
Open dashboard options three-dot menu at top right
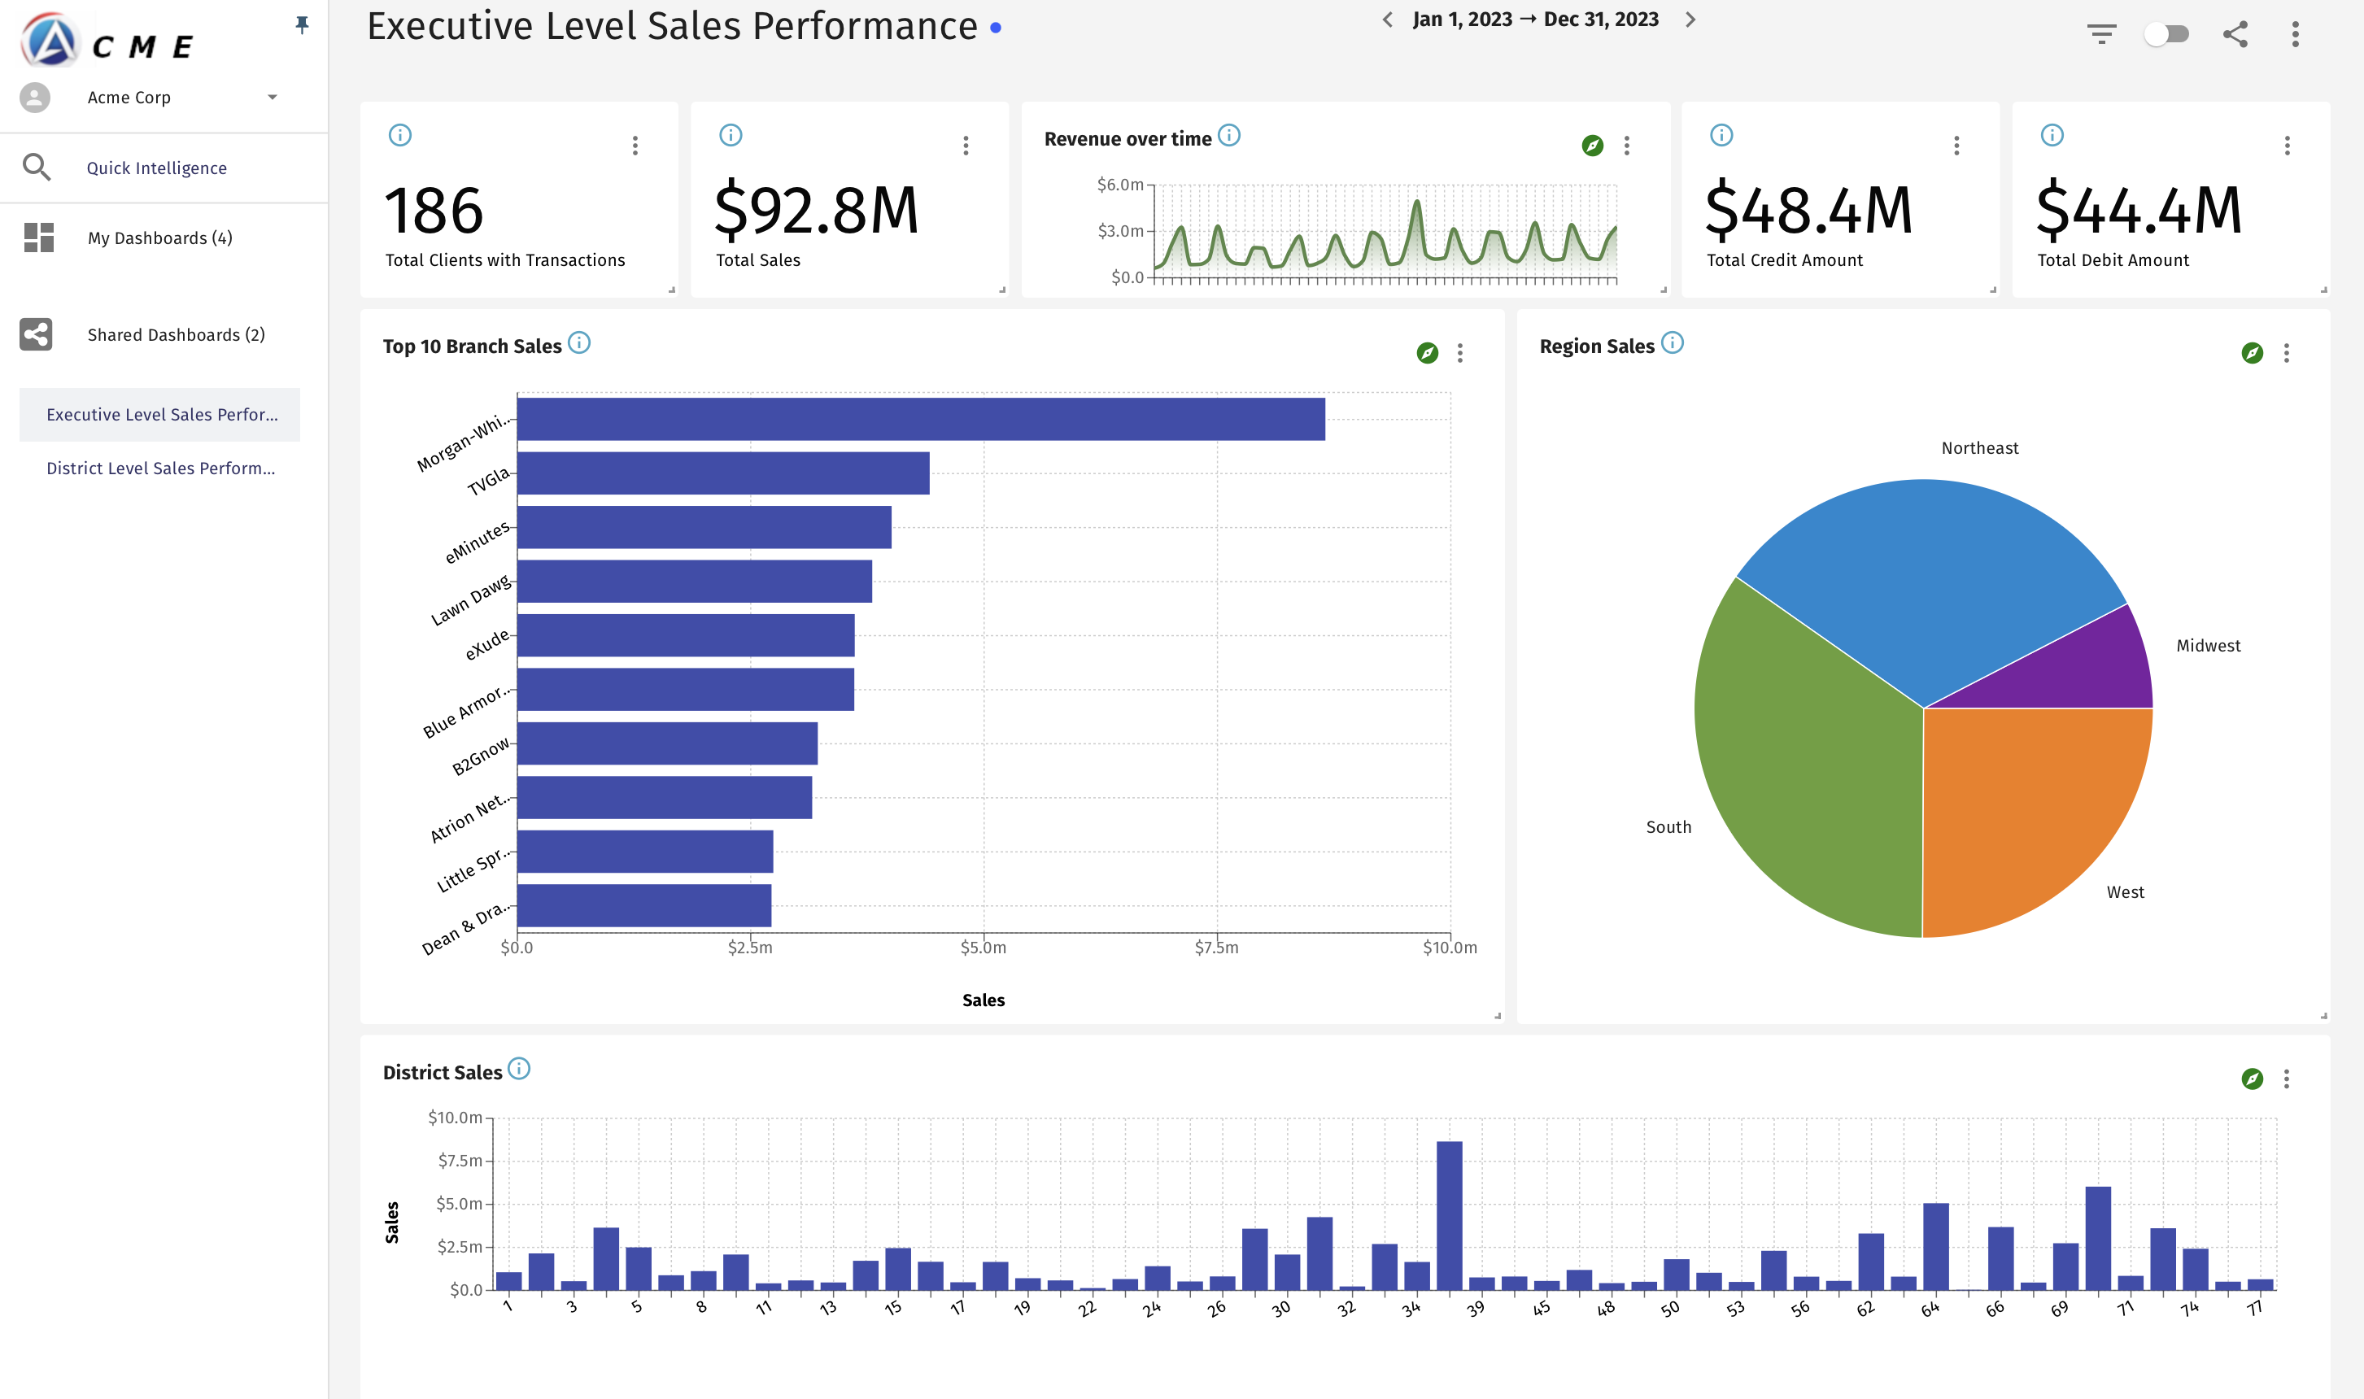(2295, 35)
